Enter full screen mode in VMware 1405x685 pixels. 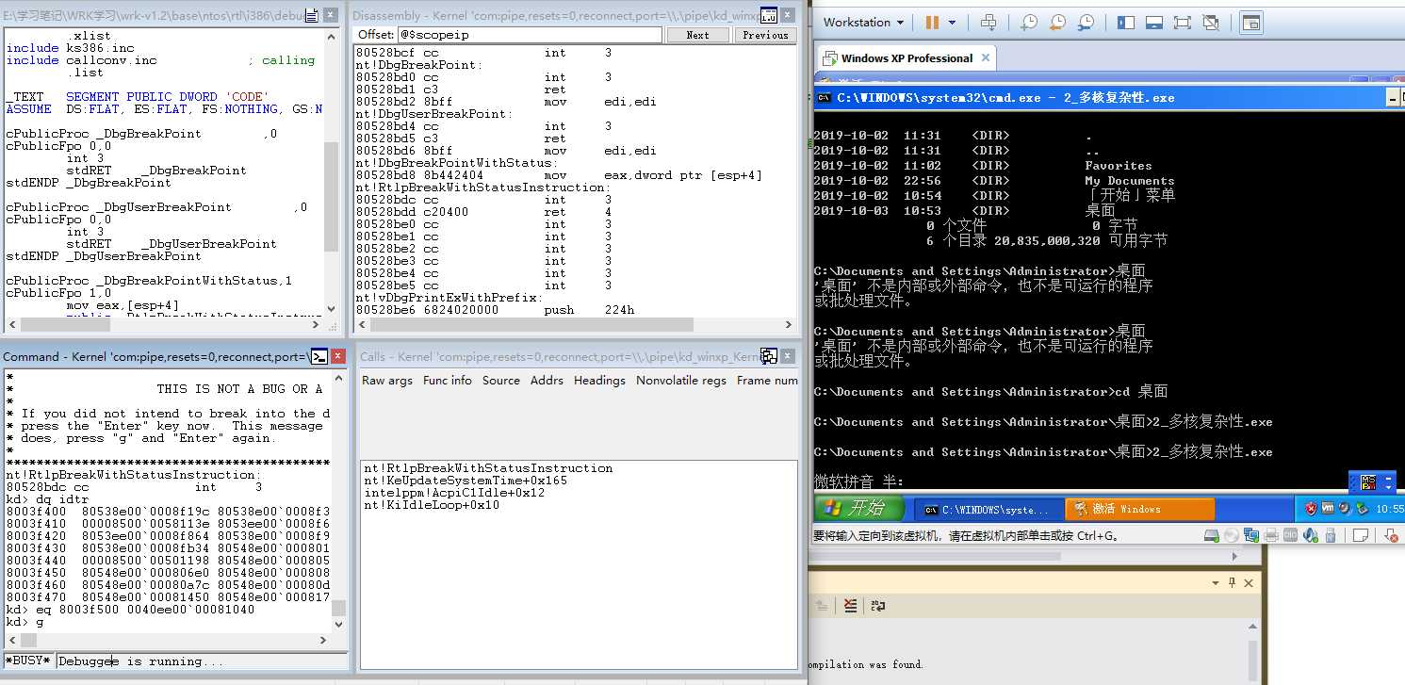point(1184,23)
